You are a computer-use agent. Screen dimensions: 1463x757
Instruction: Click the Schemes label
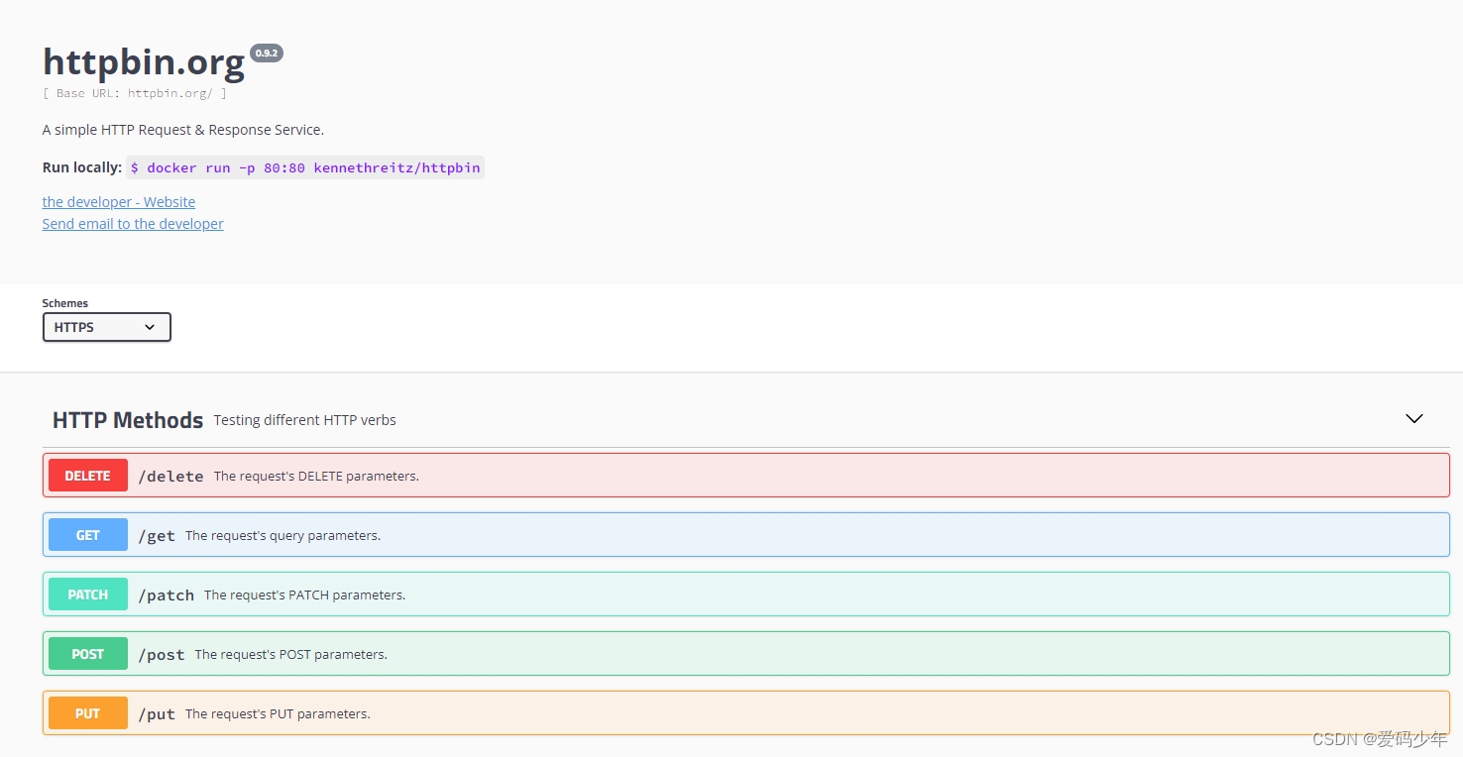64,303
